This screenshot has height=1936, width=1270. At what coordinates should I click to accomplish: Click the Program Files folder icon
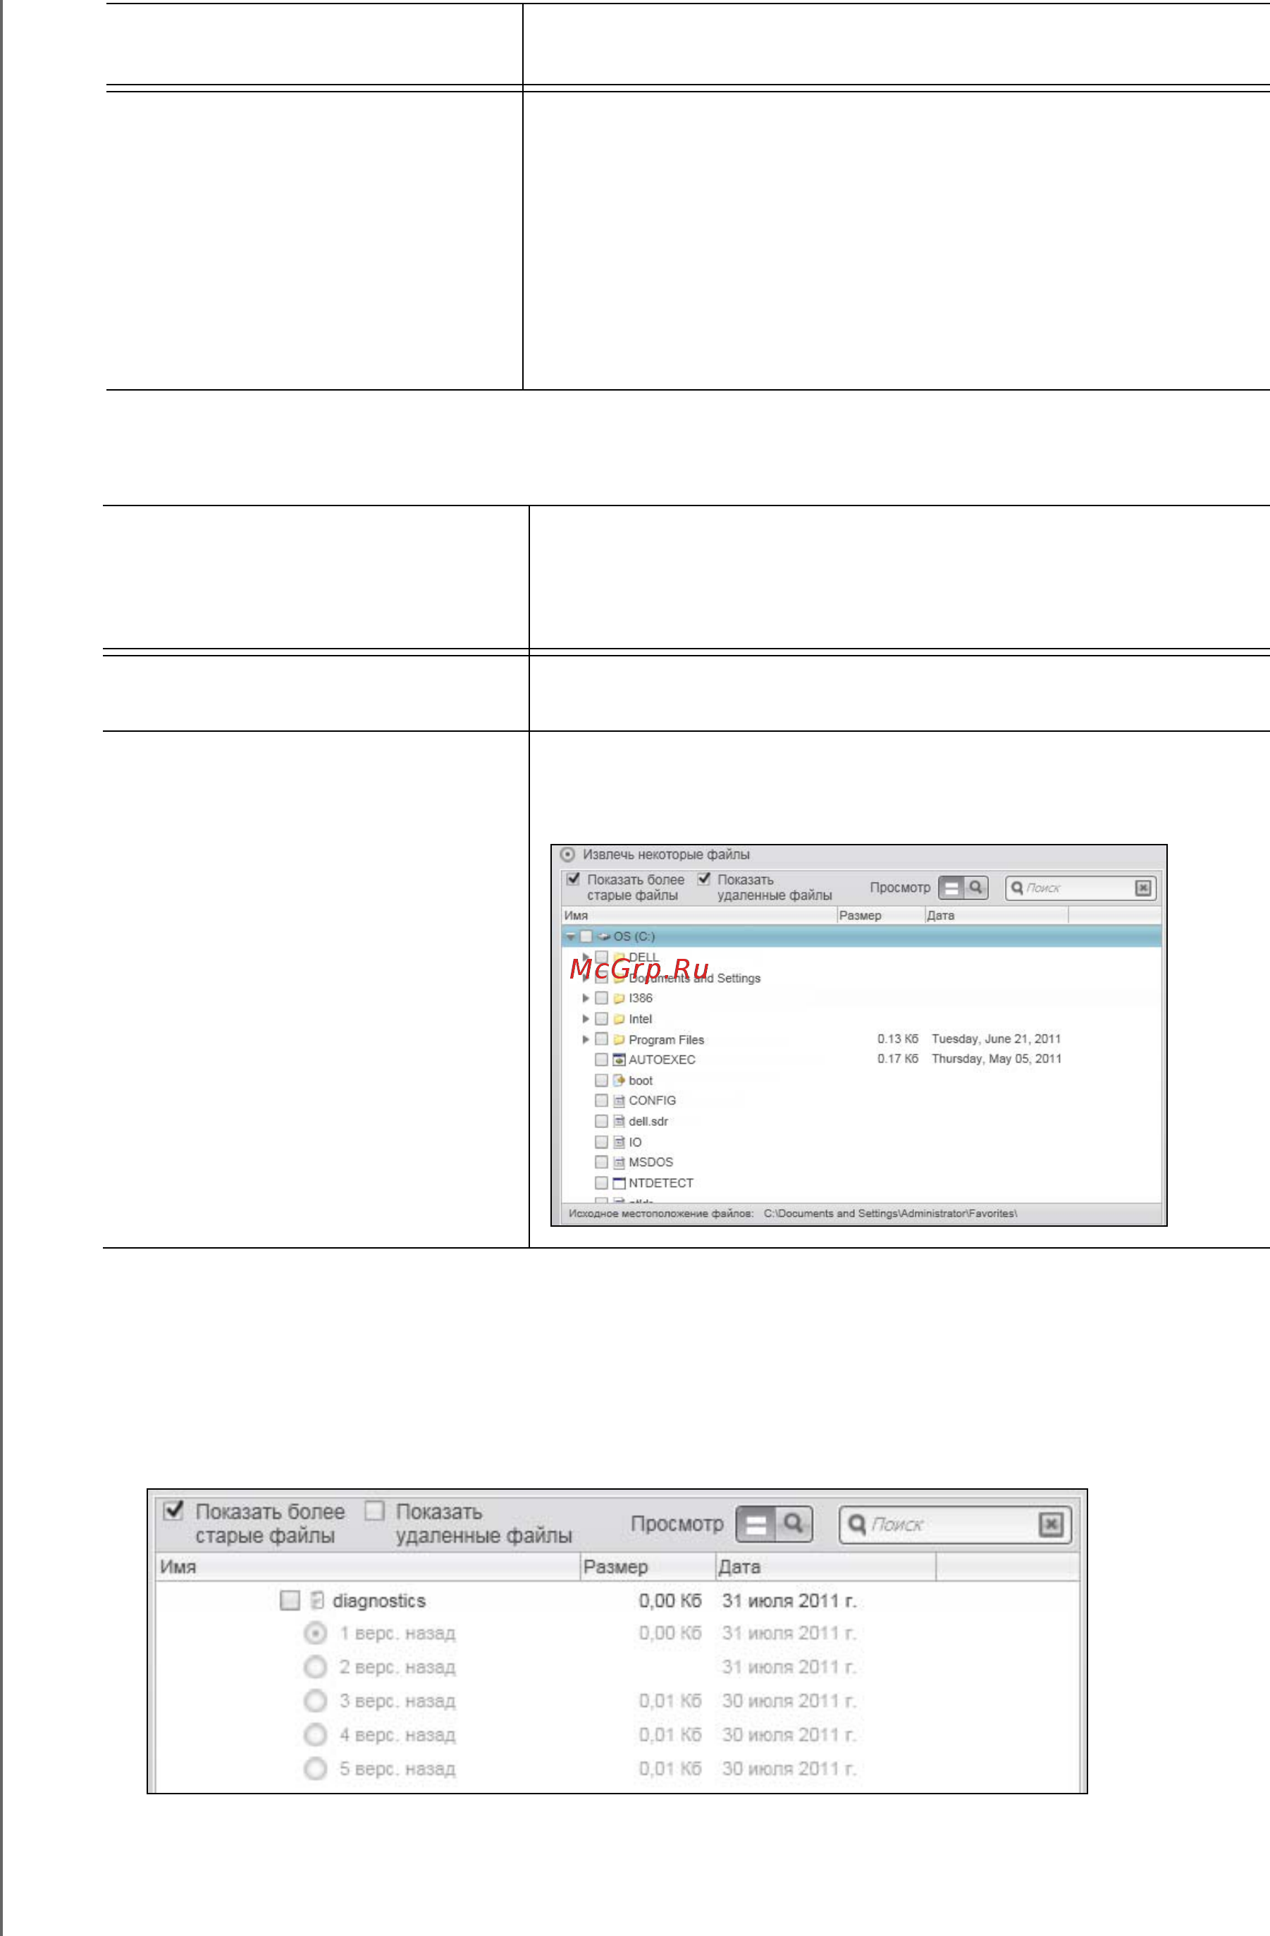619,1040
